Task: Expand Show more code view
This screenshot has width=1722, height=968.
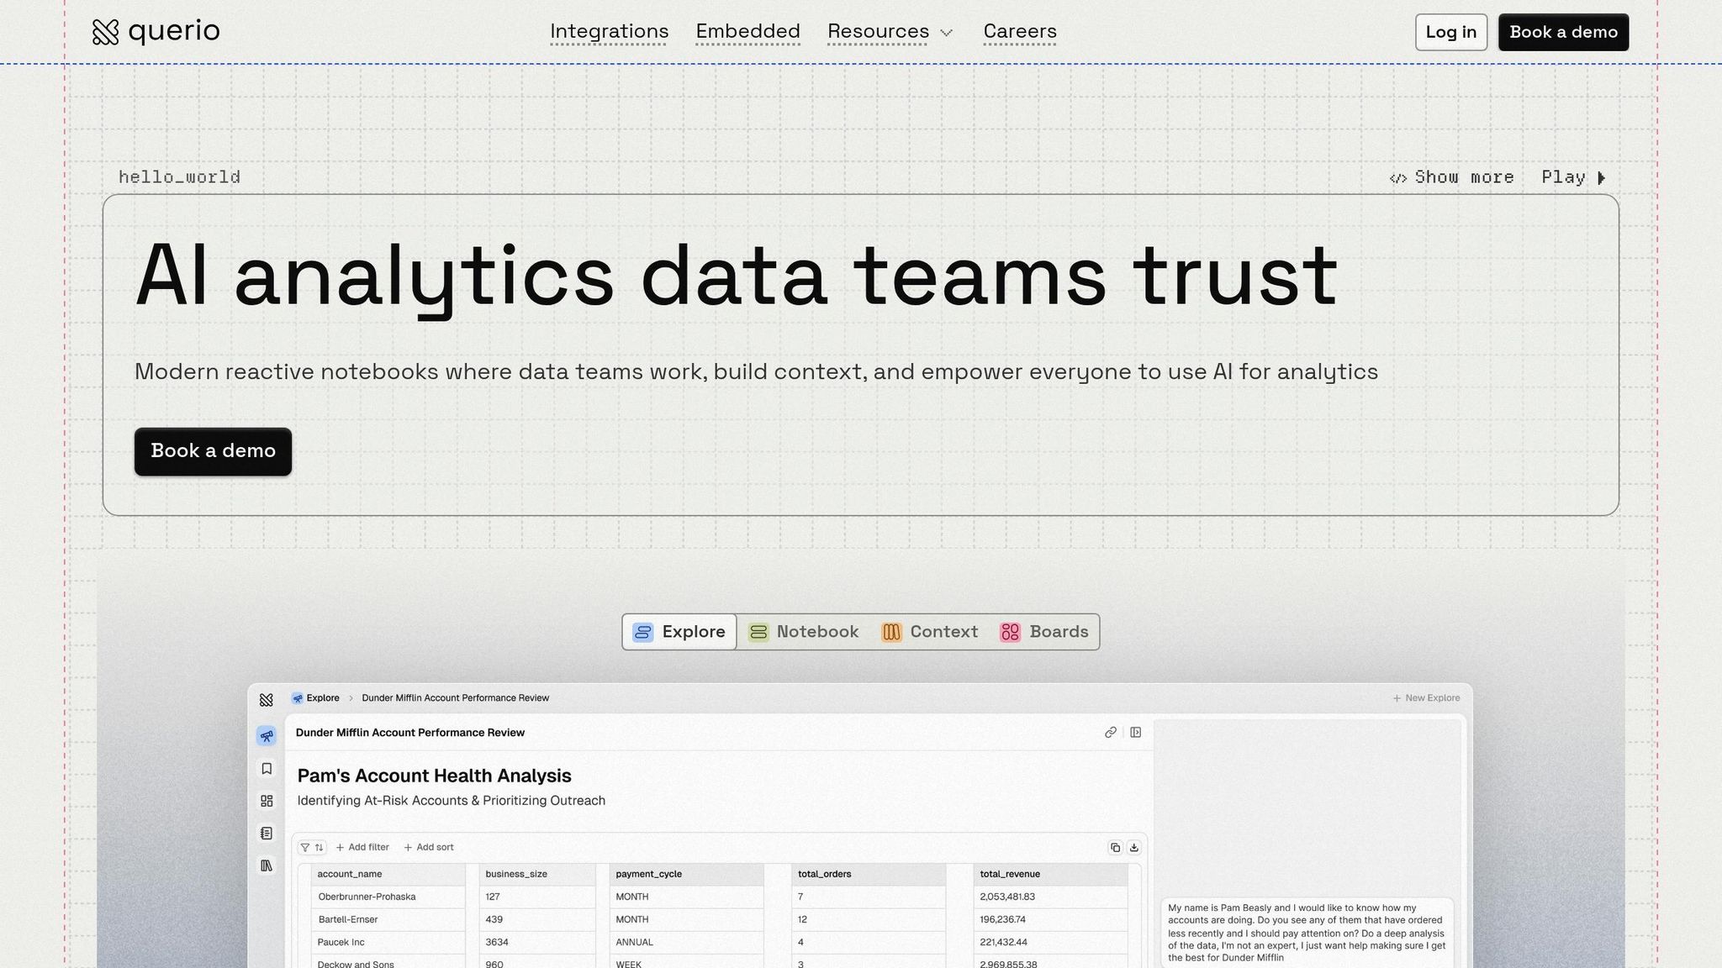Action: 1451,177
